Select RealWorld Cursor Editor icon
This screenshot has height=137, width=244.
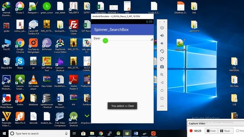click(60, 46)
